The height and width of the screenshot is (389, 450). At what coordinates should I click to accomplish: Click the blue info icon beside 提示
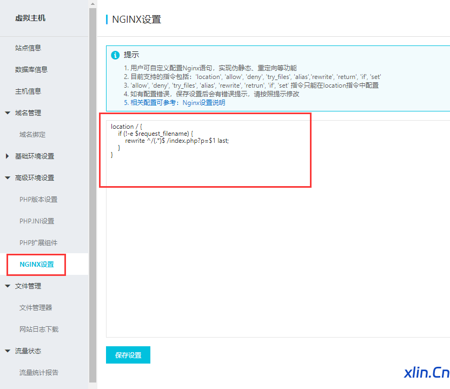pyautogui.click(x=115, y=55)
